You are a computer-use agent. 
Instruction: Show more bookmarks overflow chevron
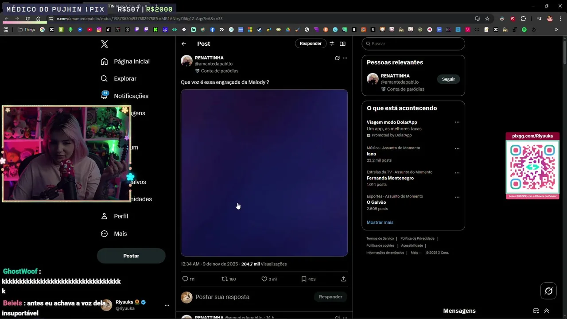pos(556,30)
